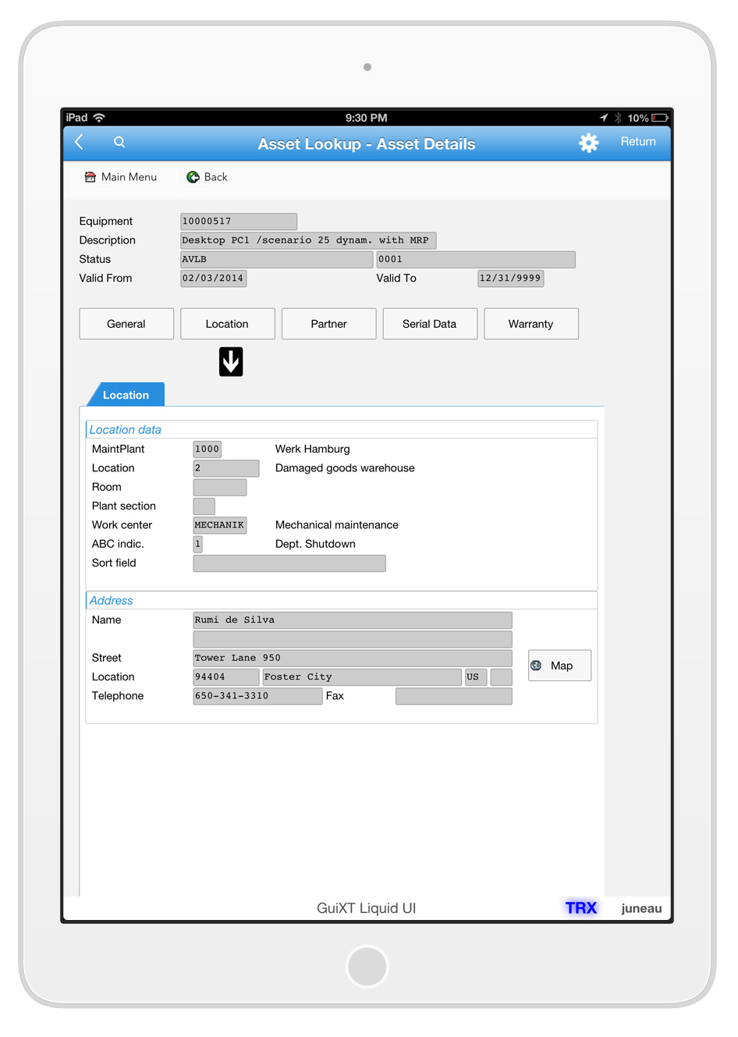Open the Serial Data section

click(x=429, y=324)
